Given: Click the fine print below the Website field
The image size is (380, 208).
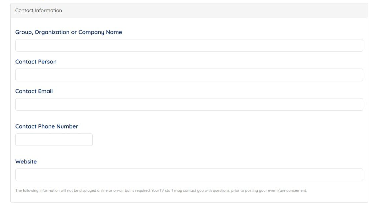Looking at the screenshot, I should click(x=161, y=191).
